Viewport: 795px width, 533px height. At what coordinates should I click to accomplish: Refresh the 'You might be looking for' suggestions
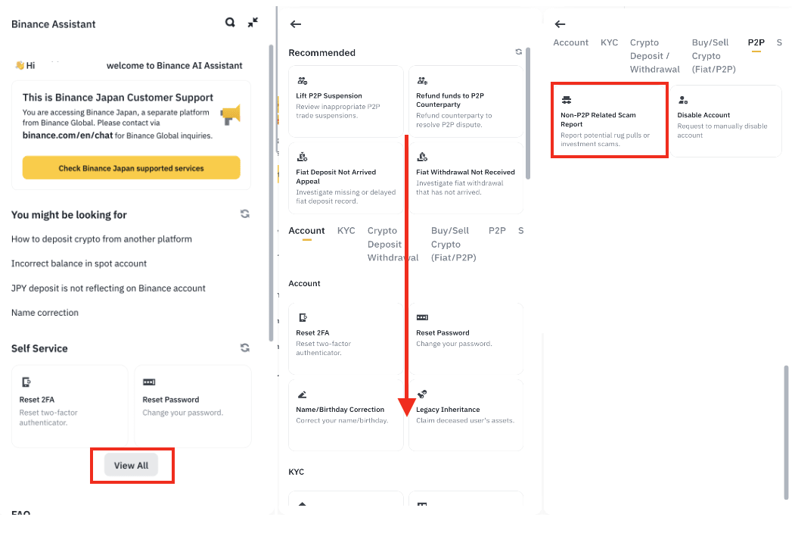(x=245, y=214)
